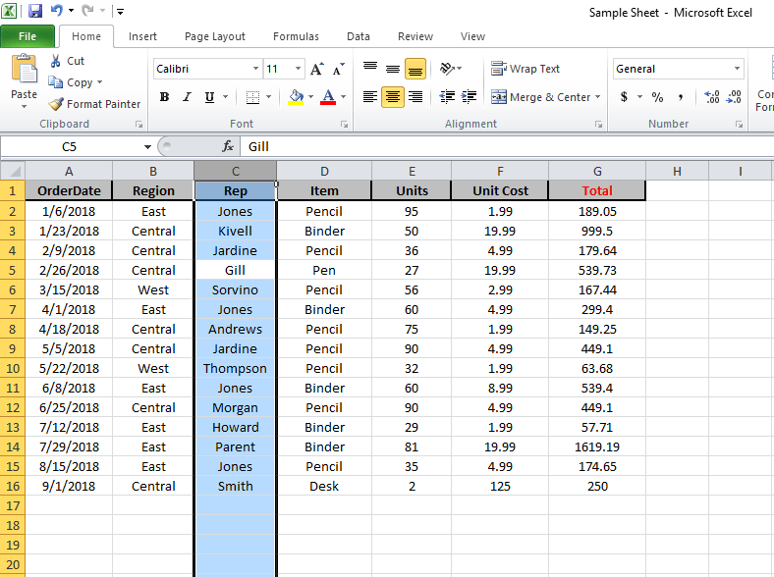This screenshot has height=577, width=774.
Task: Select row 10 header
Action: [13, 368]
